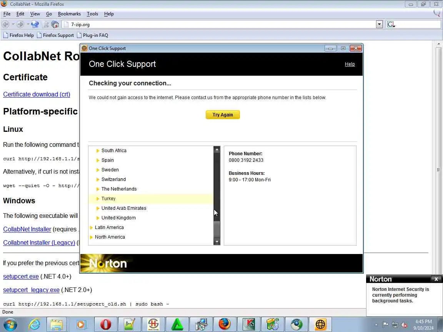Show hidden system tray icons arrow
The height and width of the screenshot is (332, 443).
pos(376,325)
